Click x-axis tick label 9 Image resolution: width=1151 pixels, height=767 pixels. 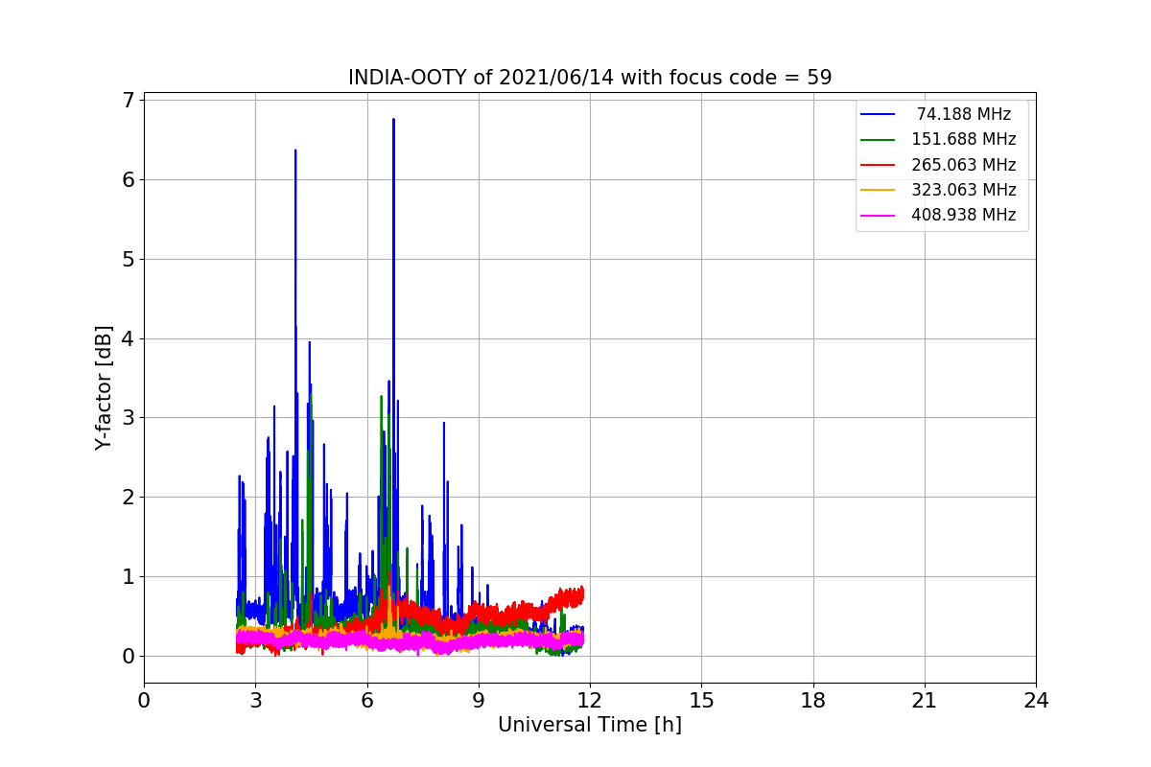tap(479, 700)
